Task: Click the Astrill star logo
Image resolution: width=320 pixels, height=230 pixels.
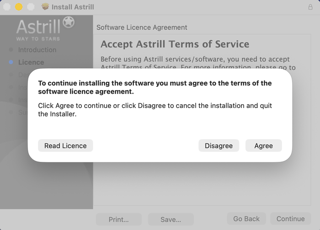Action: pyautogui.click(x=69, y=22)
